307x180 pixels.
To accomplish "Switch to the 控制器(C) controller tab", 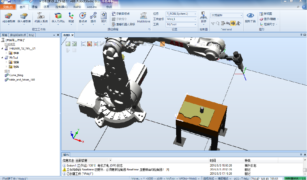I will [x=61, y=7].
